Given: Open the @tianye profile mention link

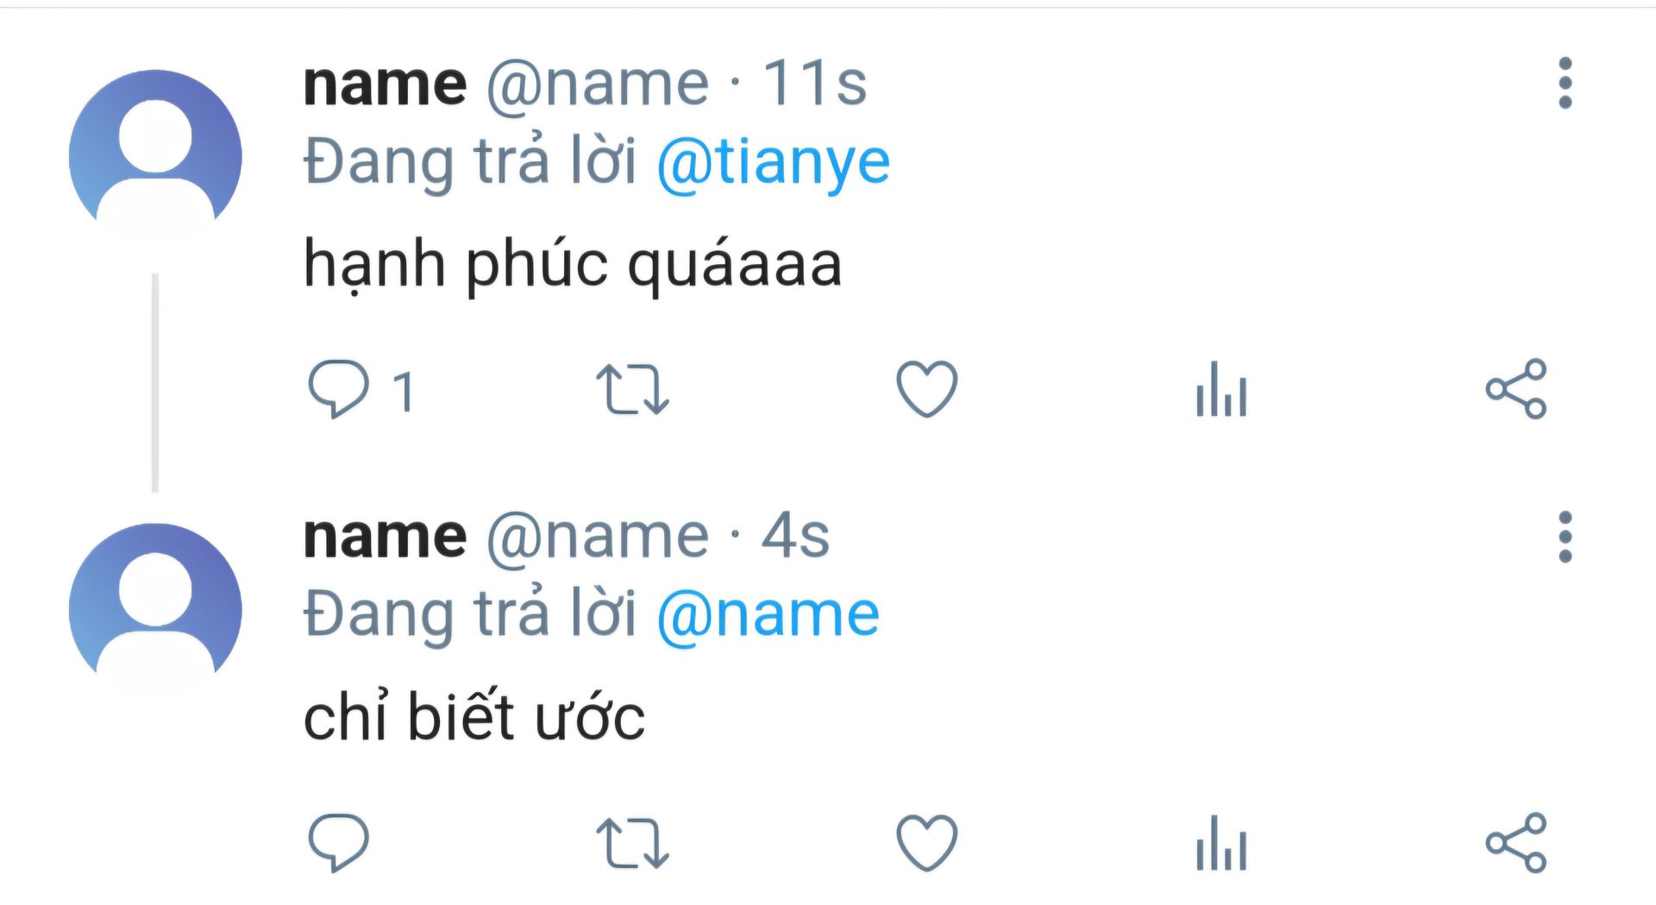Looking at the screenshot, I should click(773, 162).
